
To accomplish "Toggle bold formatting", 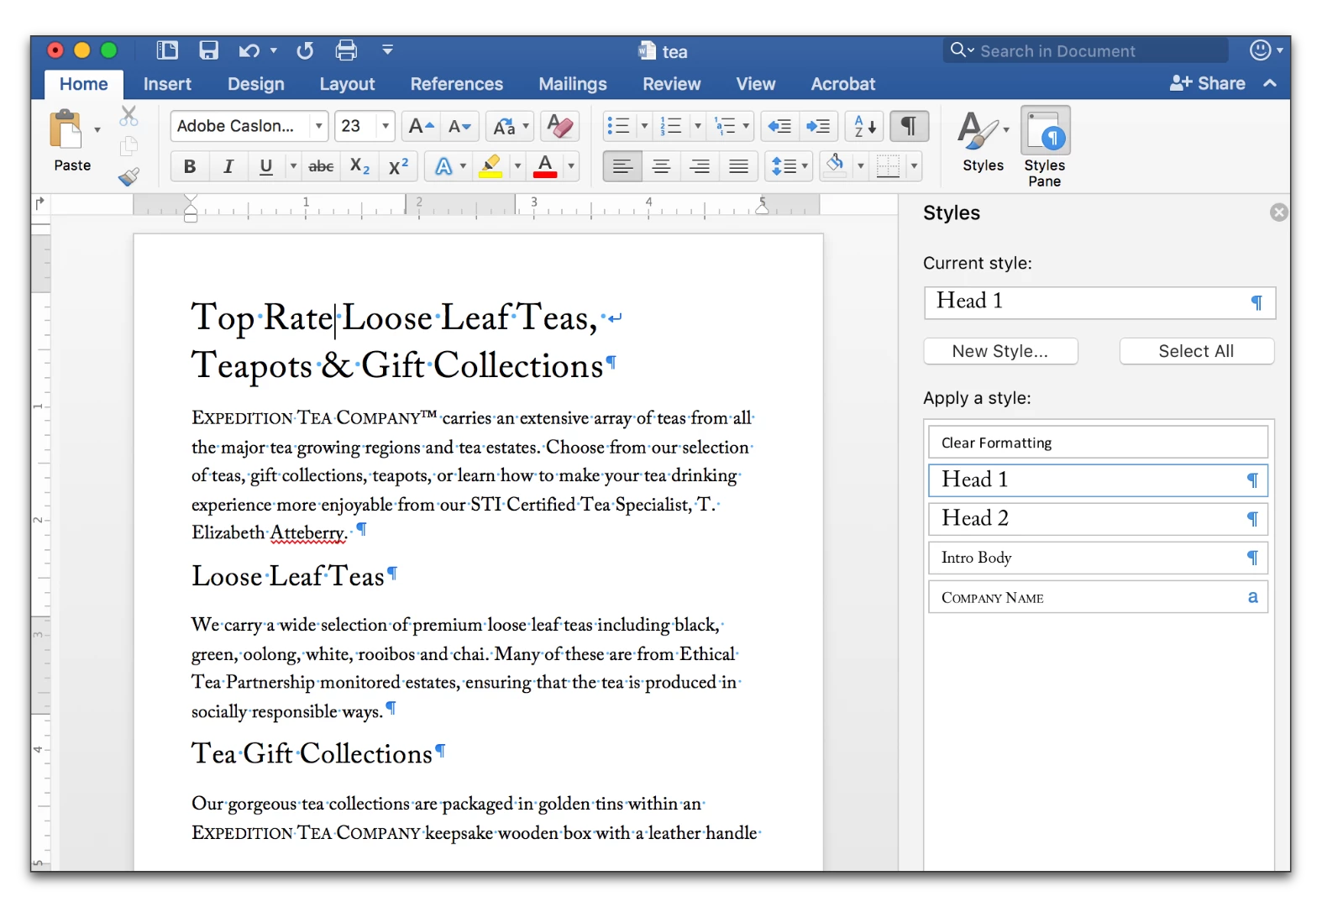I will (x=190, y=166).
